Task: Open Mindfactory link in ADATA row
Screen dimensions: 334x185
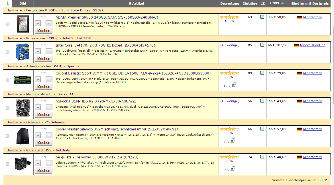Action: click(x=313, y=17)
